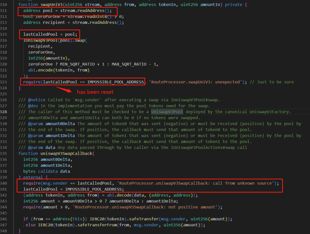Click '@dev' tag on line 327
Viewport: 310px width, 234px height.
(33, 106)
